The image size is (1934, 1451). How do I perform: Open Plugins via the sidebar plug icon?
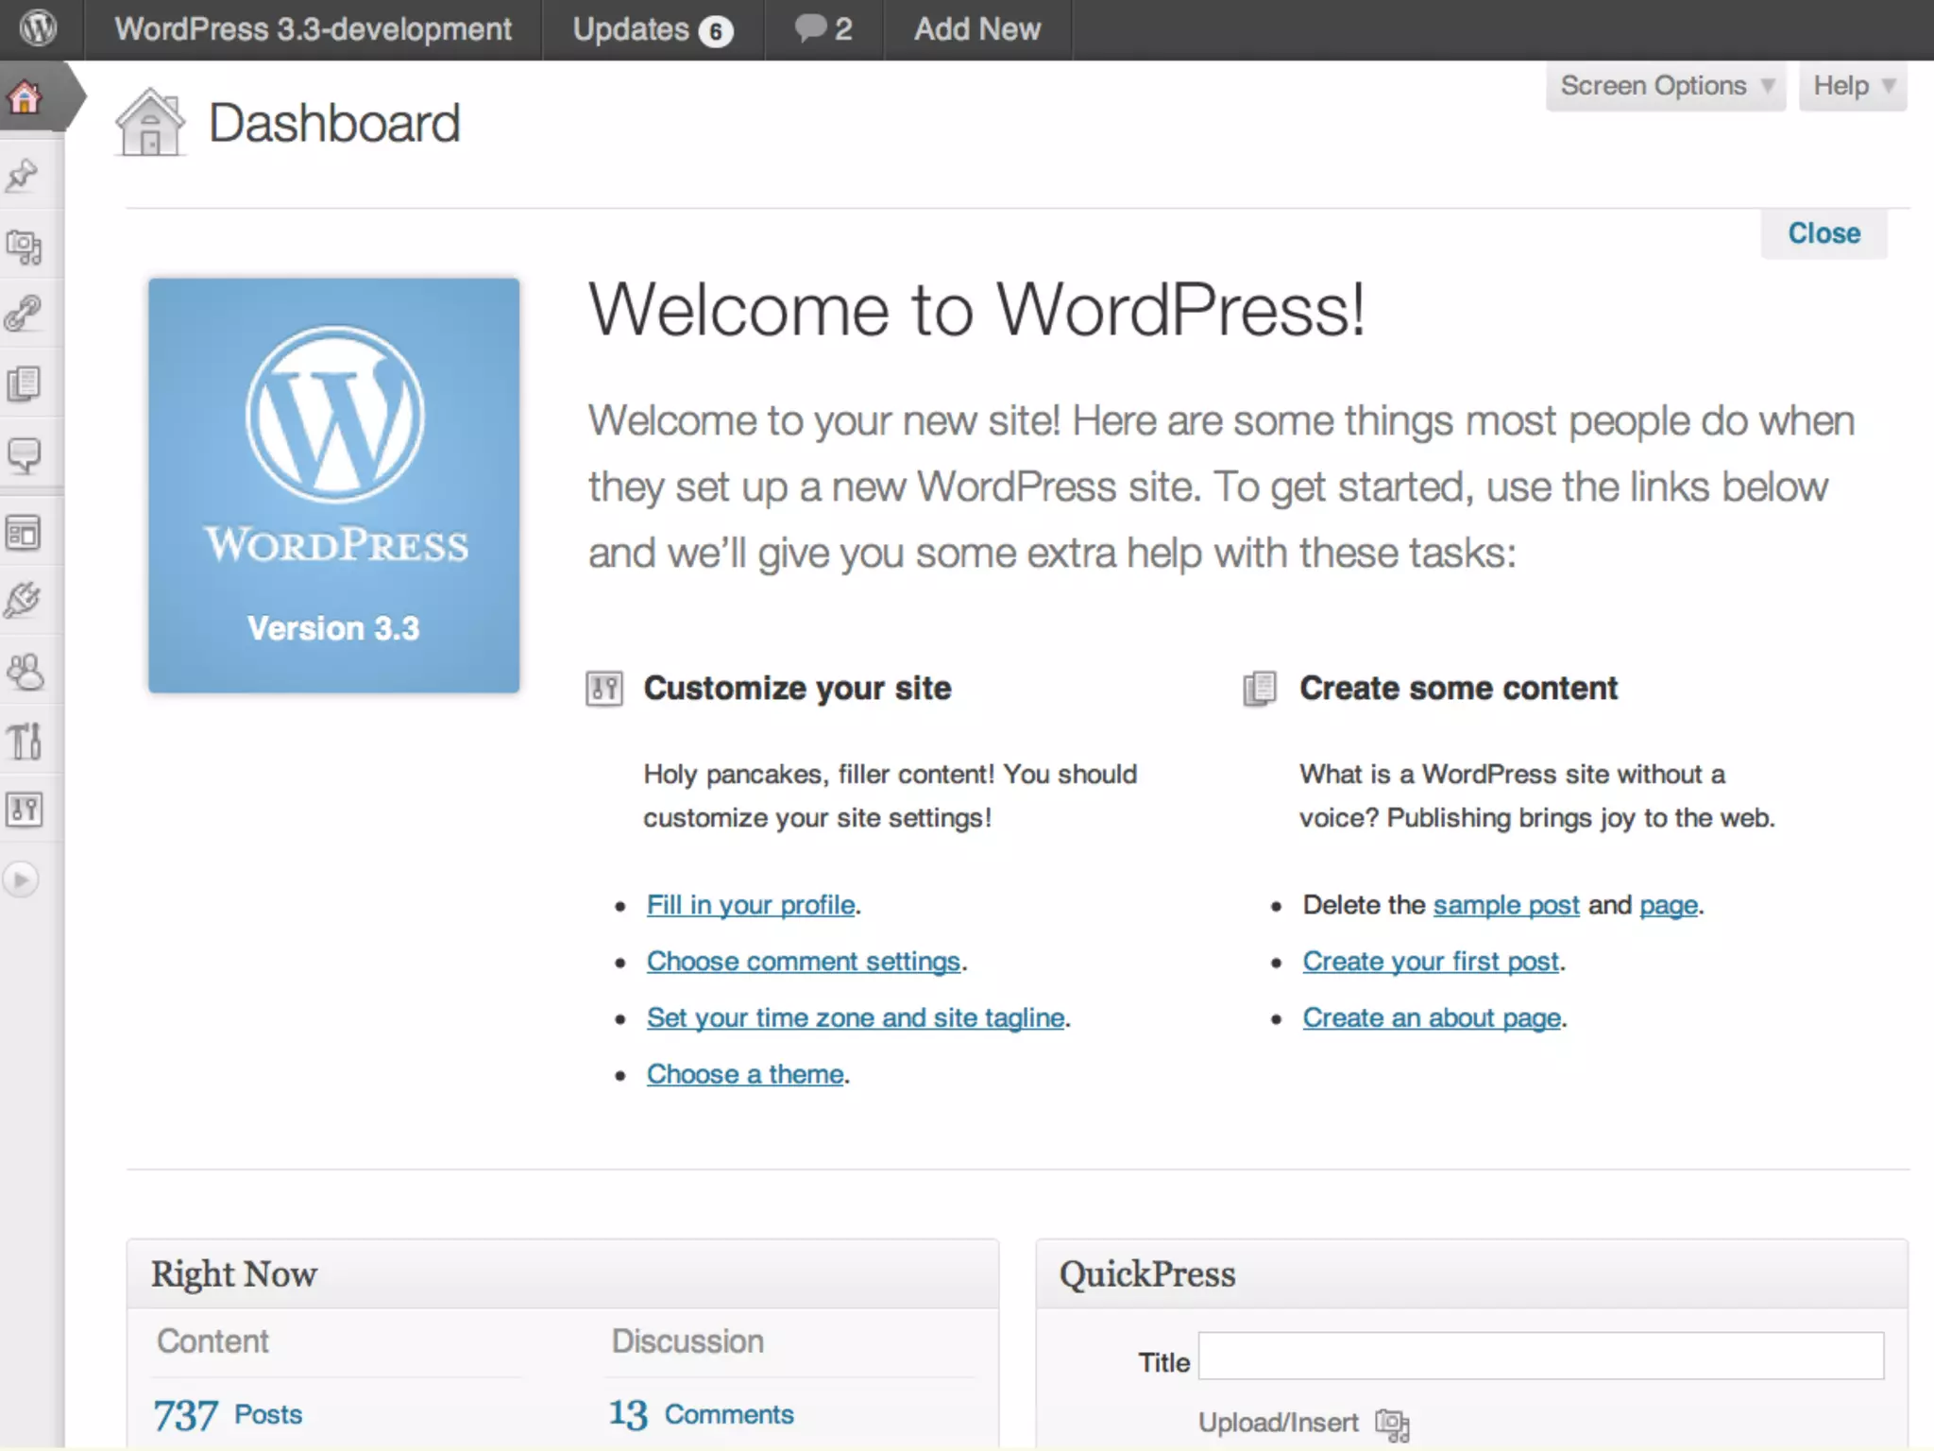point(24,601)
